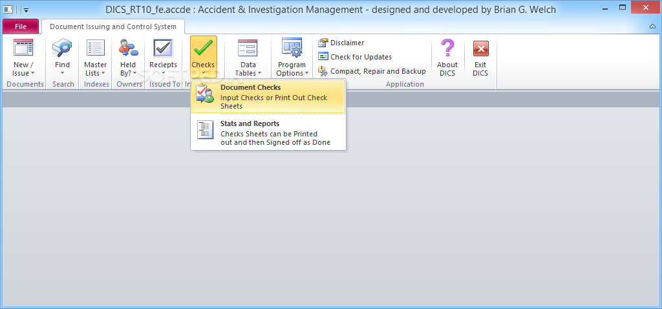Click the Stats and Reports entry icon
The width and height of the screenshot is (662, 309).
(x=206, y=130)
